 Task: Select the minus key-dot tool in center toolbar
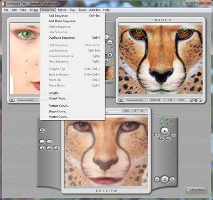[110, 42]
